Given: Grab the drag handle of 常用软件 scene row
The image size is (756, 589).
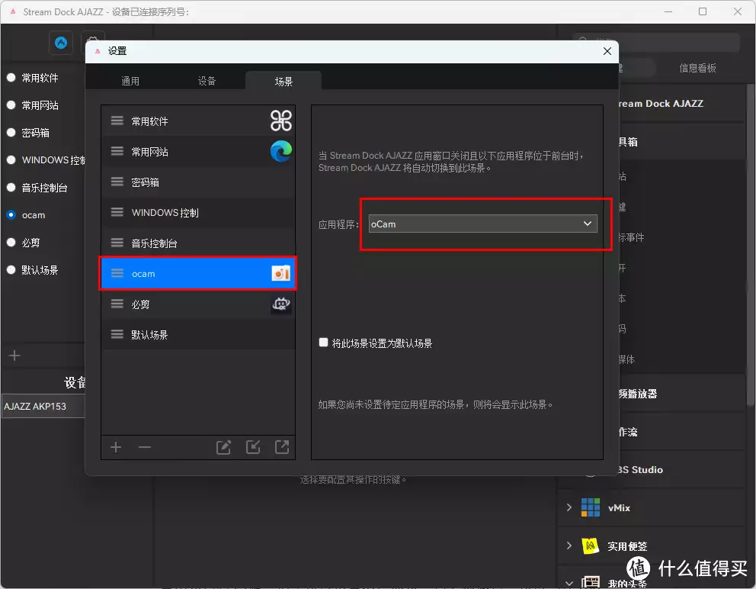Looking at the screenshot, I should tap(117, 121).
